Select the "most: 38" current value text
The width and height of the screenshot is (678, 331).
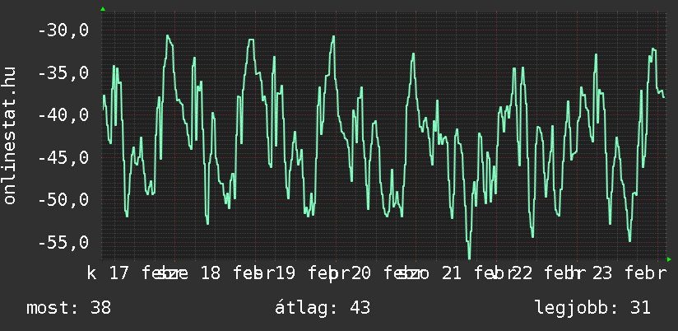click(68, 308)
